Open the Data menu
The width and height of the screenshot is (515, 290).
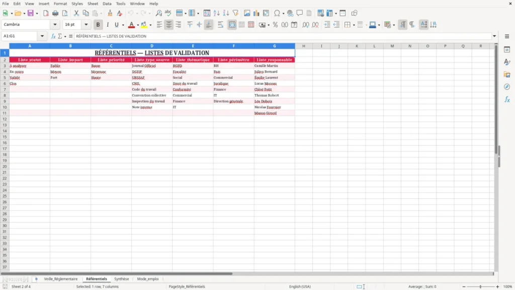[x=107, y=4]
